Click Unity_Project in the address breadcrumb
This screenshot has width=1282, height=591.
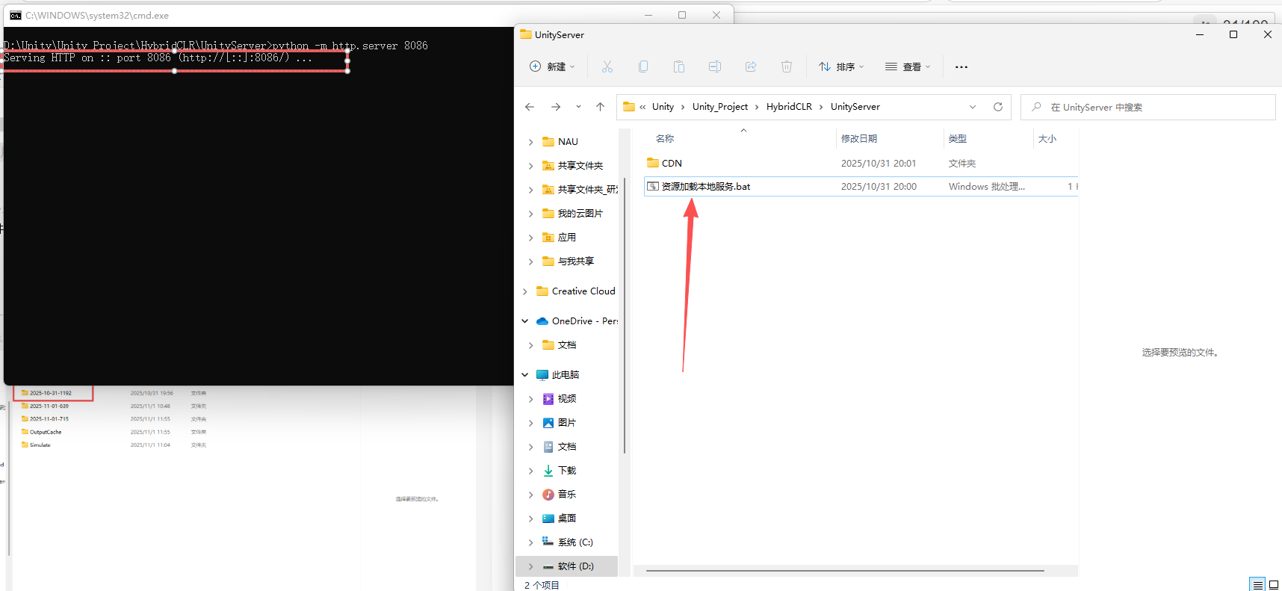(x=720, y=107)
